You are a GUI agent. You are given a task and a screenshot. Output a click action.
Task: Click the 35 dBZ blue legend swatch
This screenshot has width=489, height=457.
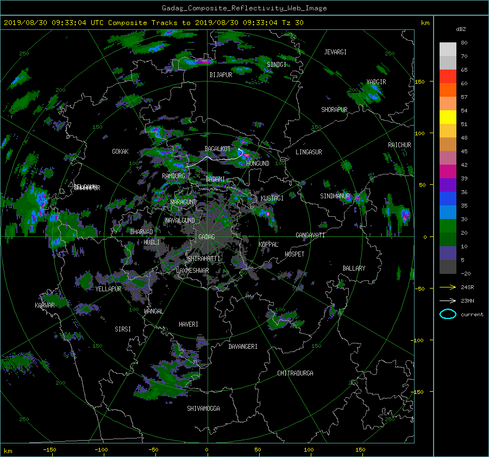tap(448, 212)
